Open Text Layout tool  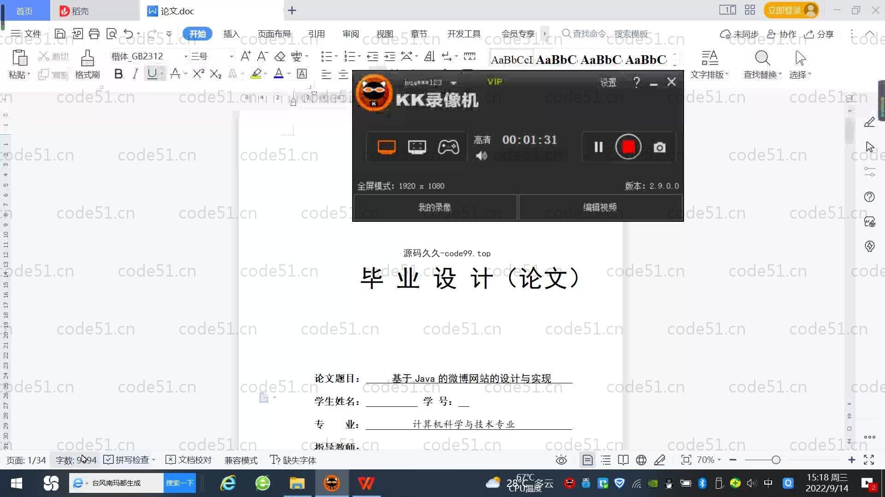[x=709, y=64]
